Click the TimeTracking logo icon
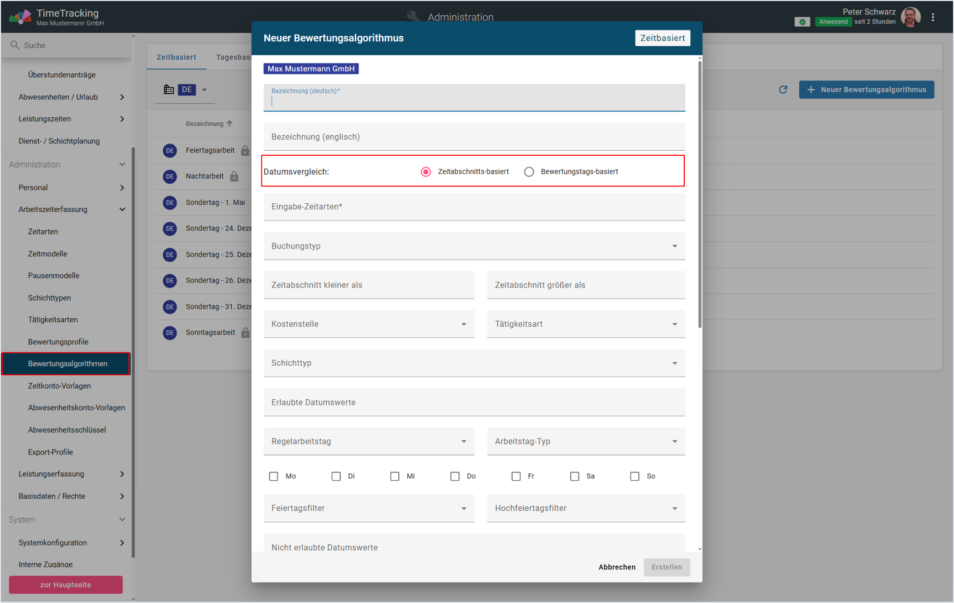 click(x=20, y=17)
